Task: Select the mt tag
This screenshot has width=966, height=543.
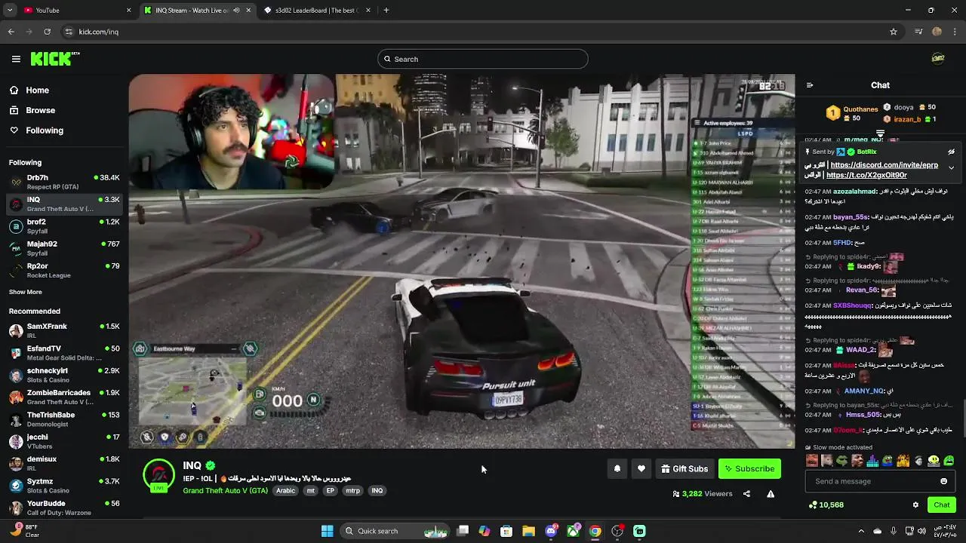Action: point(310,491)
